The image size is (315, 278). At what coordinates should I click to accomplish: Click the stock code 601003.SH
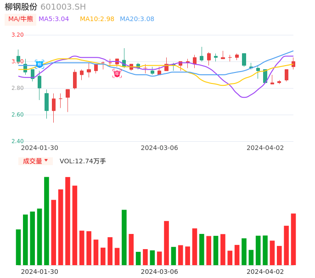63,7
